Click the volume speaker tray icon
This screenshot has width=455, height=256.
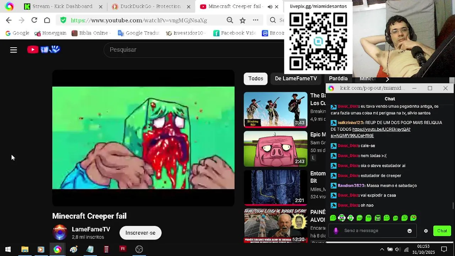(398, 249)
